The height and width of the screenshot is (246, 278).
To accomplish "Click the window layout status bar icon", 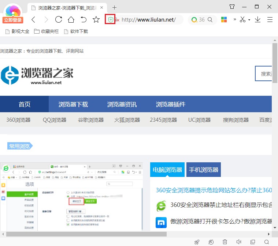I will pos(253,242).
